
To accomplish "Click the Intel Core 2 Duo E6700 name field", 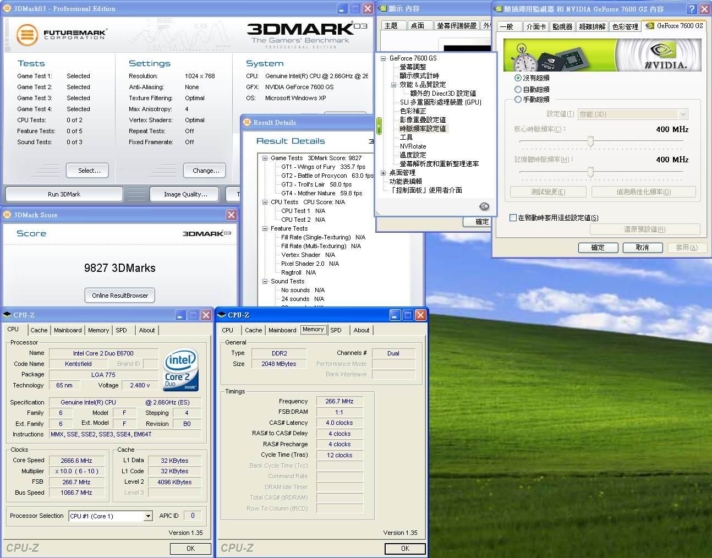I will (x=103, y=353).
